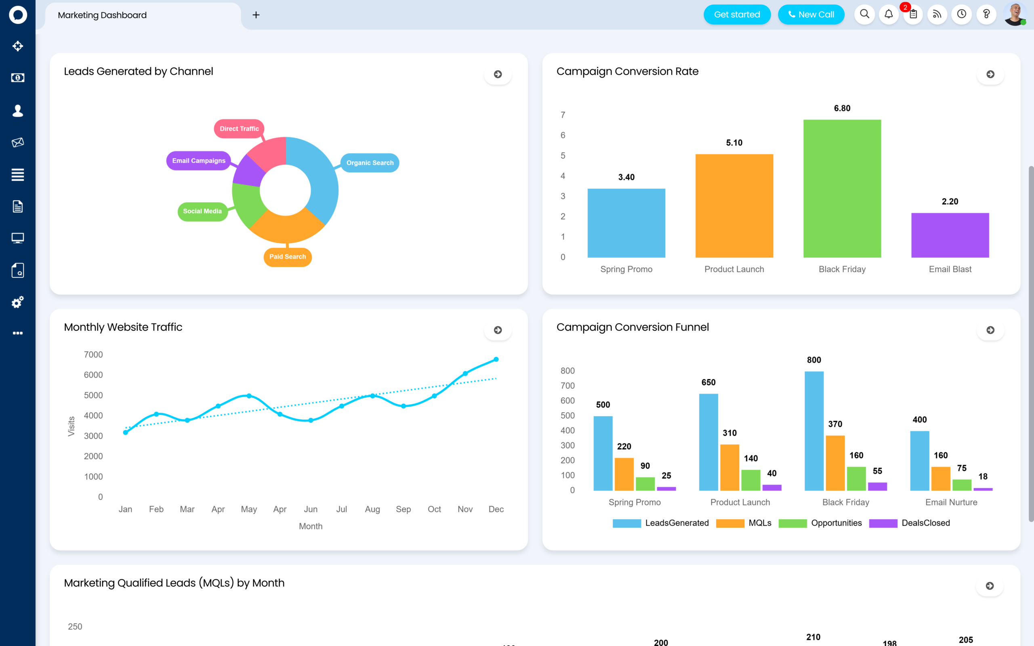Toggle the DealsClosed legend series
The width and height of the screenshot is (1034, 646).
[x=909, y=523]
